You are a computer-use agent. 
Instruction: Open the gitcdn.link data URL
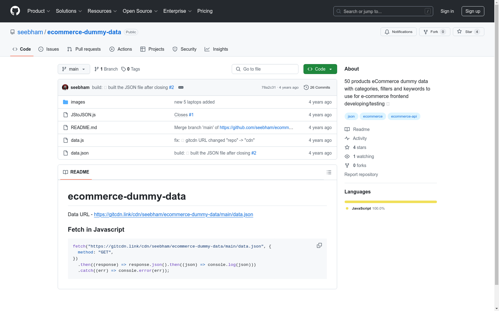[x=173, y=215]
